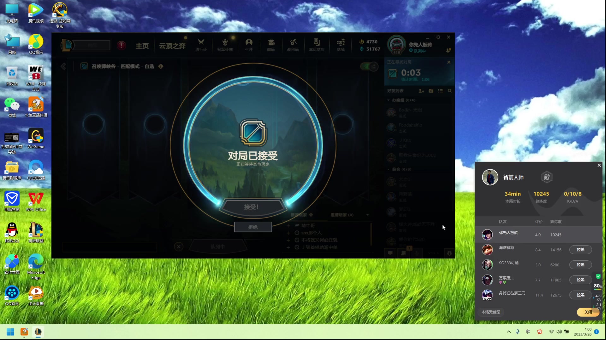
Task: Blacklist 身背狂徒蛮三刀 with 拉黑 button
Action: 580,295
